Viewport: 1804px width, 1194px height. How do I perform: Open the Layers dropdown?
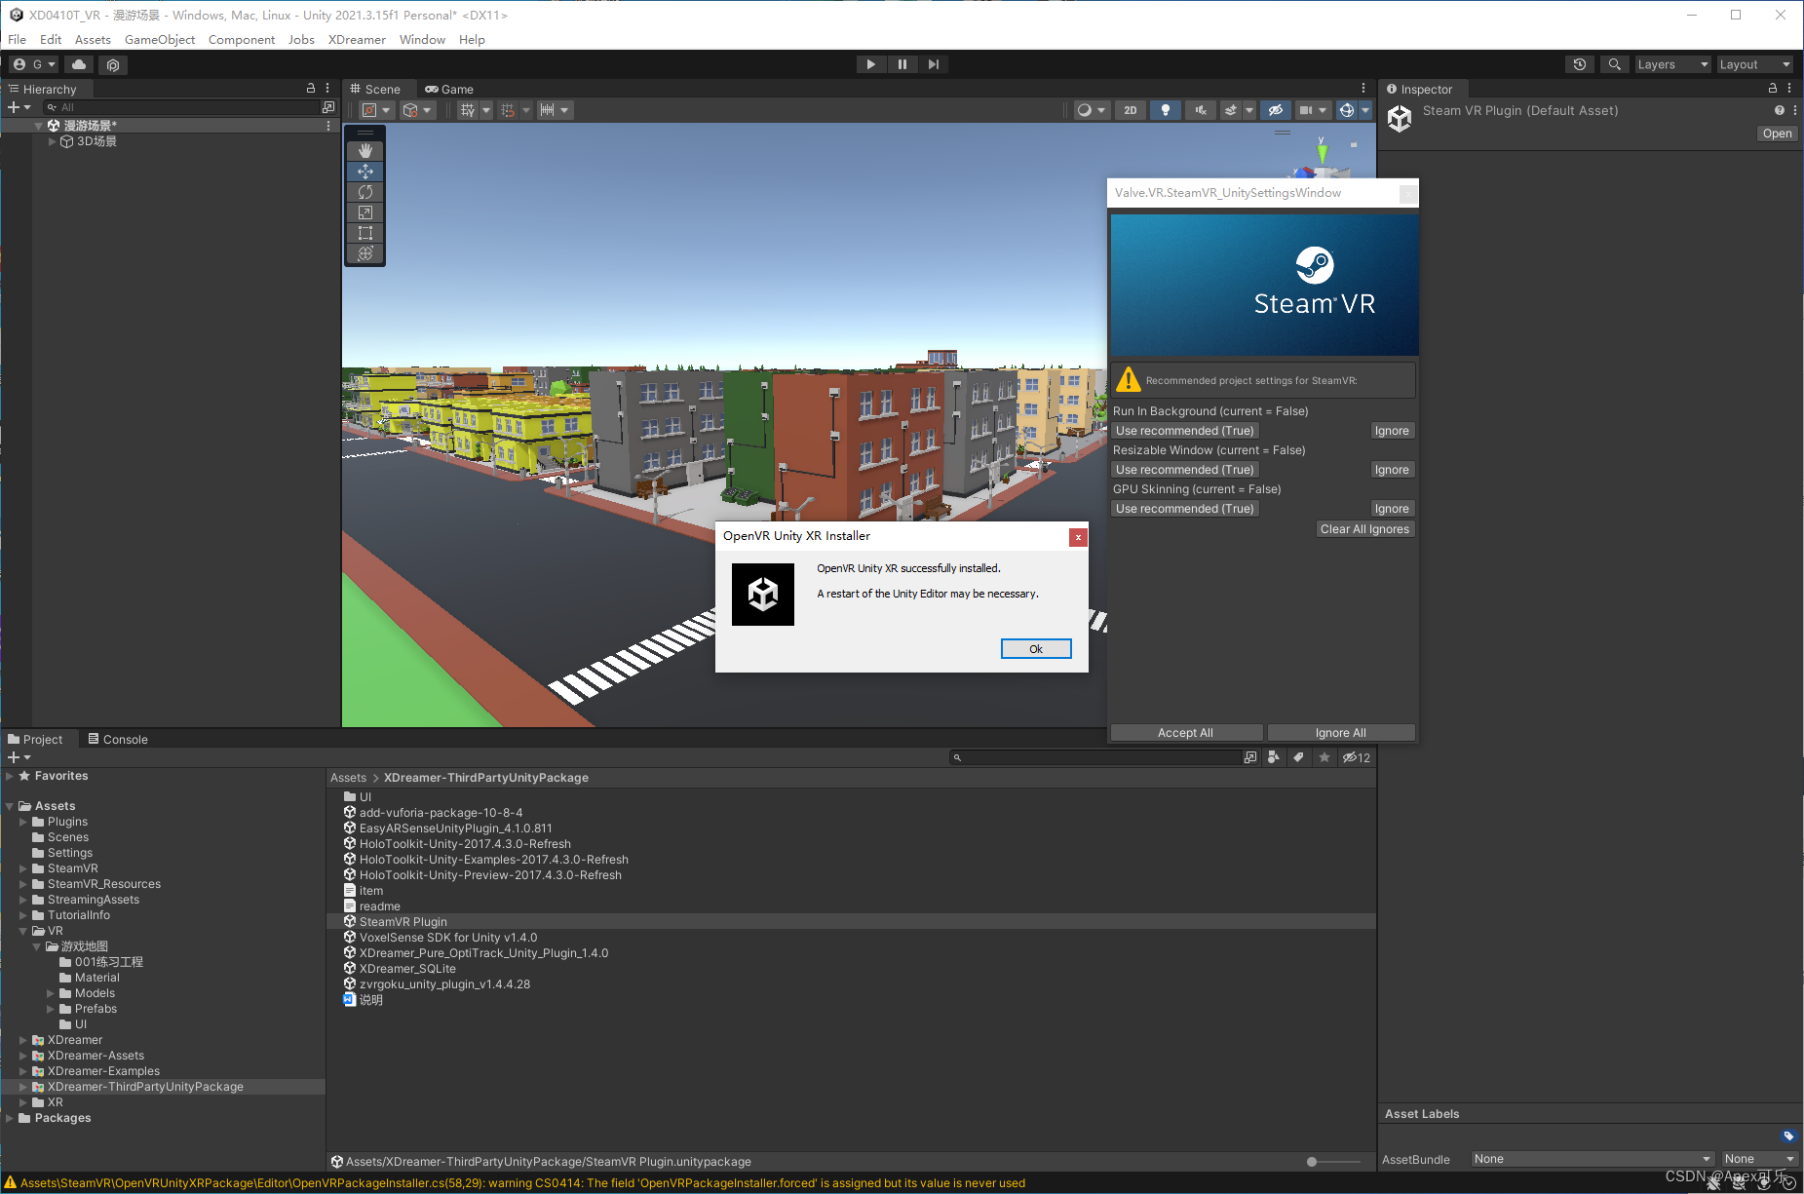pos(1672,64)
